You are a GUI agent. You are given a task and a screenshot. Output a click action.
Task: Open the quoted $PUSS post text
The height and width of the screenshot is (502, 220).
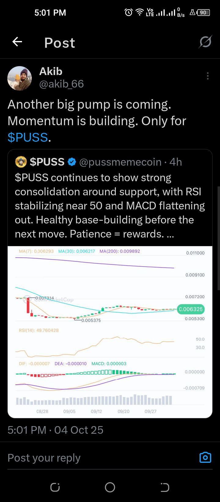point(110,206)
